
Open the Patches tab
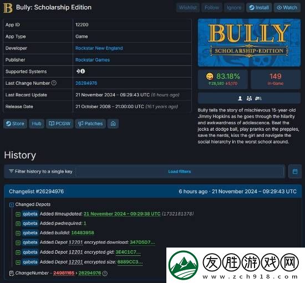pyautogui.click(x=90, y=124)
